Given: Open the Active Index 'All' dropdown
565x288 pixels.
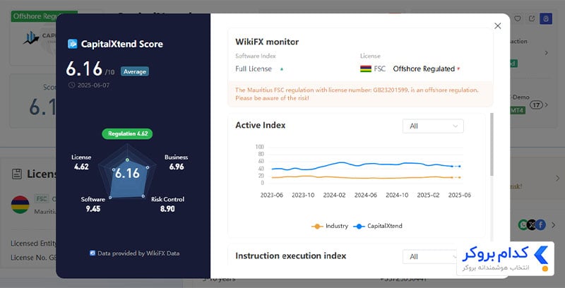Looking at the screenshot, I should (433, 126).
